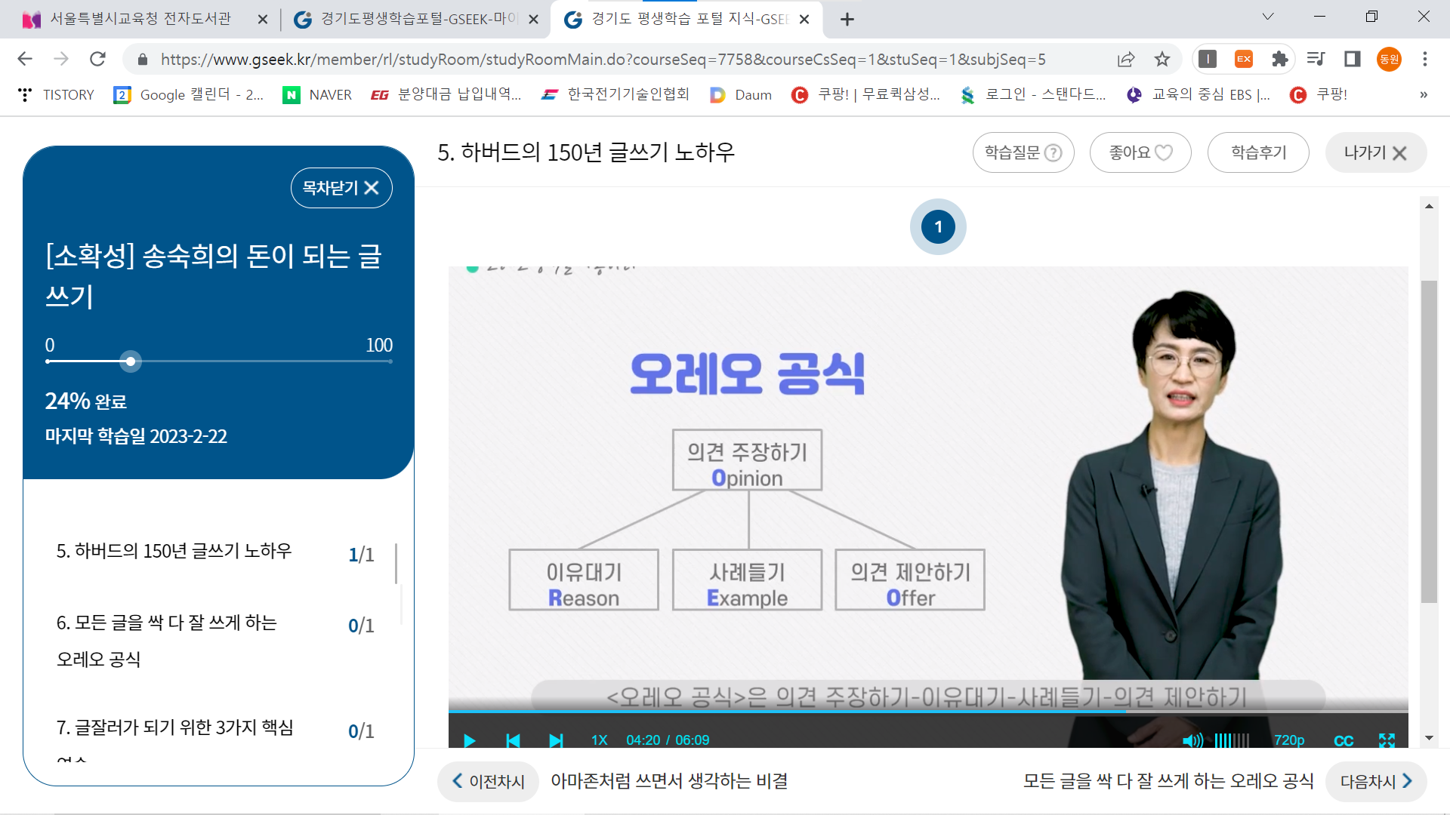Bookmark page with star icon
This screenshot has height=815, width=1450.
[x=1162, y=59]
